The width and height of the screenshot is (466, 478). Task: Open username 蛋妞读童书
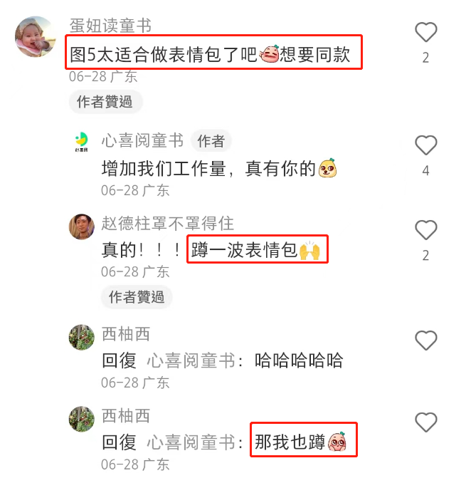point(110,26)
